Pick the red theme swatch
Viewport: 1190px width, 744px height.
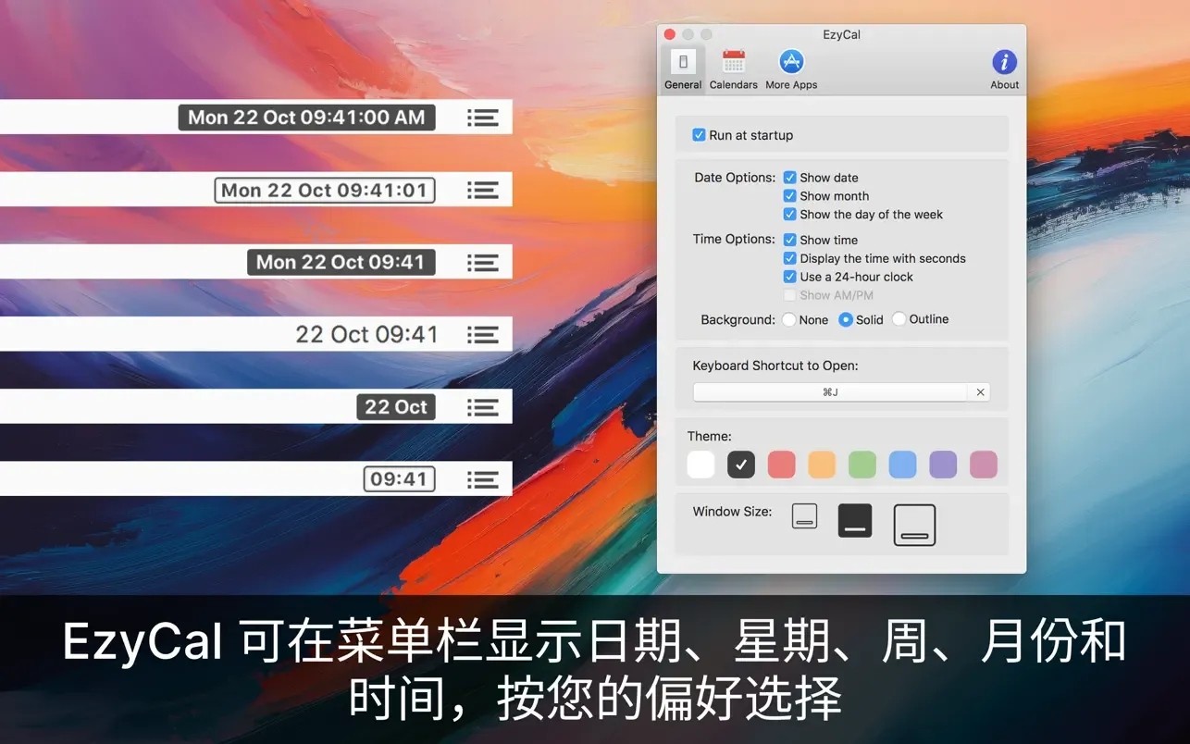tap(782, 465)
